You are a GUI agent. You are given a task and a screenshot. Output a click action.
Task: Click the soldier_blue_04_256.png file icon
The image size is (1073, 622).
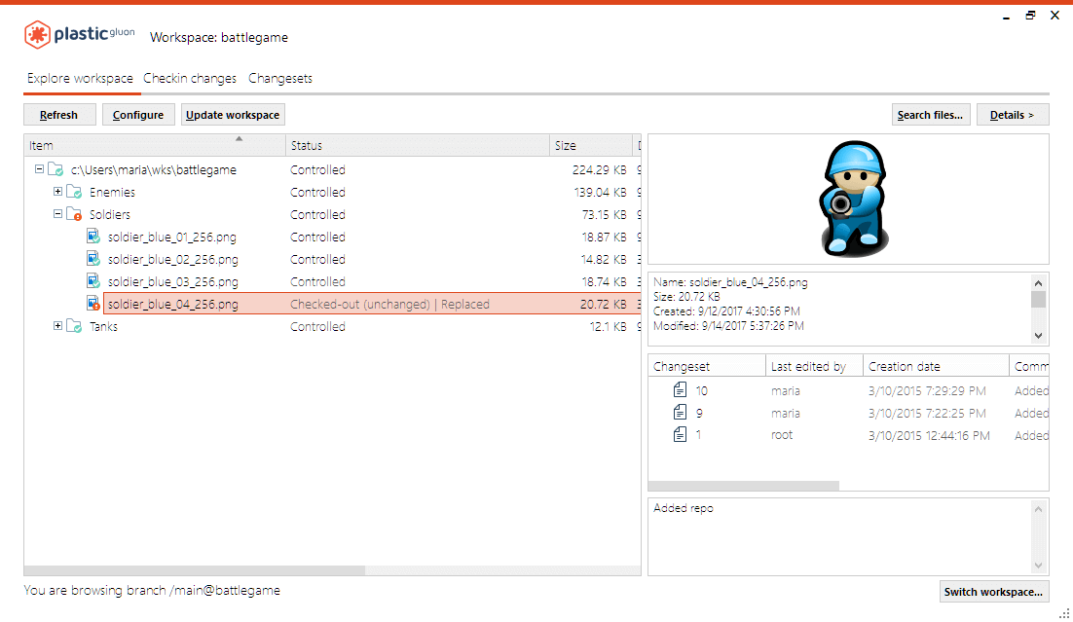[93, 304]
